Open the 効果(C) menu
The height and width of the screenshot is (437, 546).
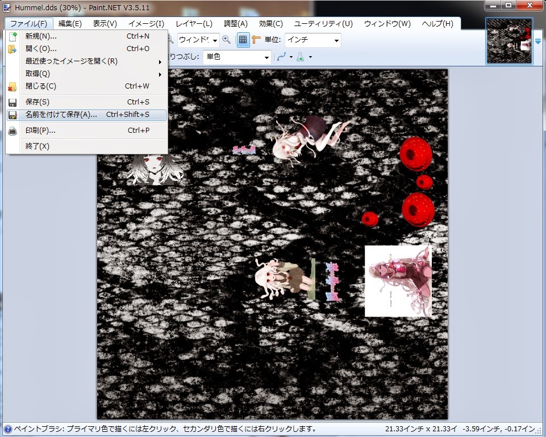270,24
